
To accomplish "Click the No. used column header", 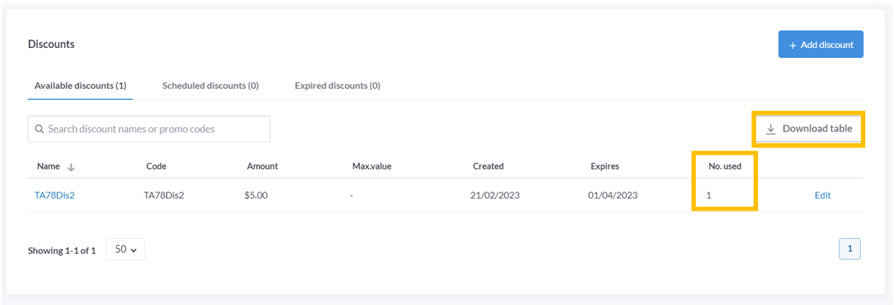I will click(725, 167).
